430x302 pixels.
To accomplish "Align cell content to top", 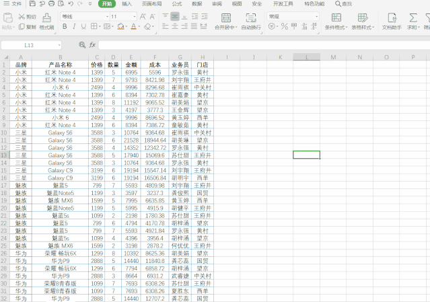I will (165, 16).
